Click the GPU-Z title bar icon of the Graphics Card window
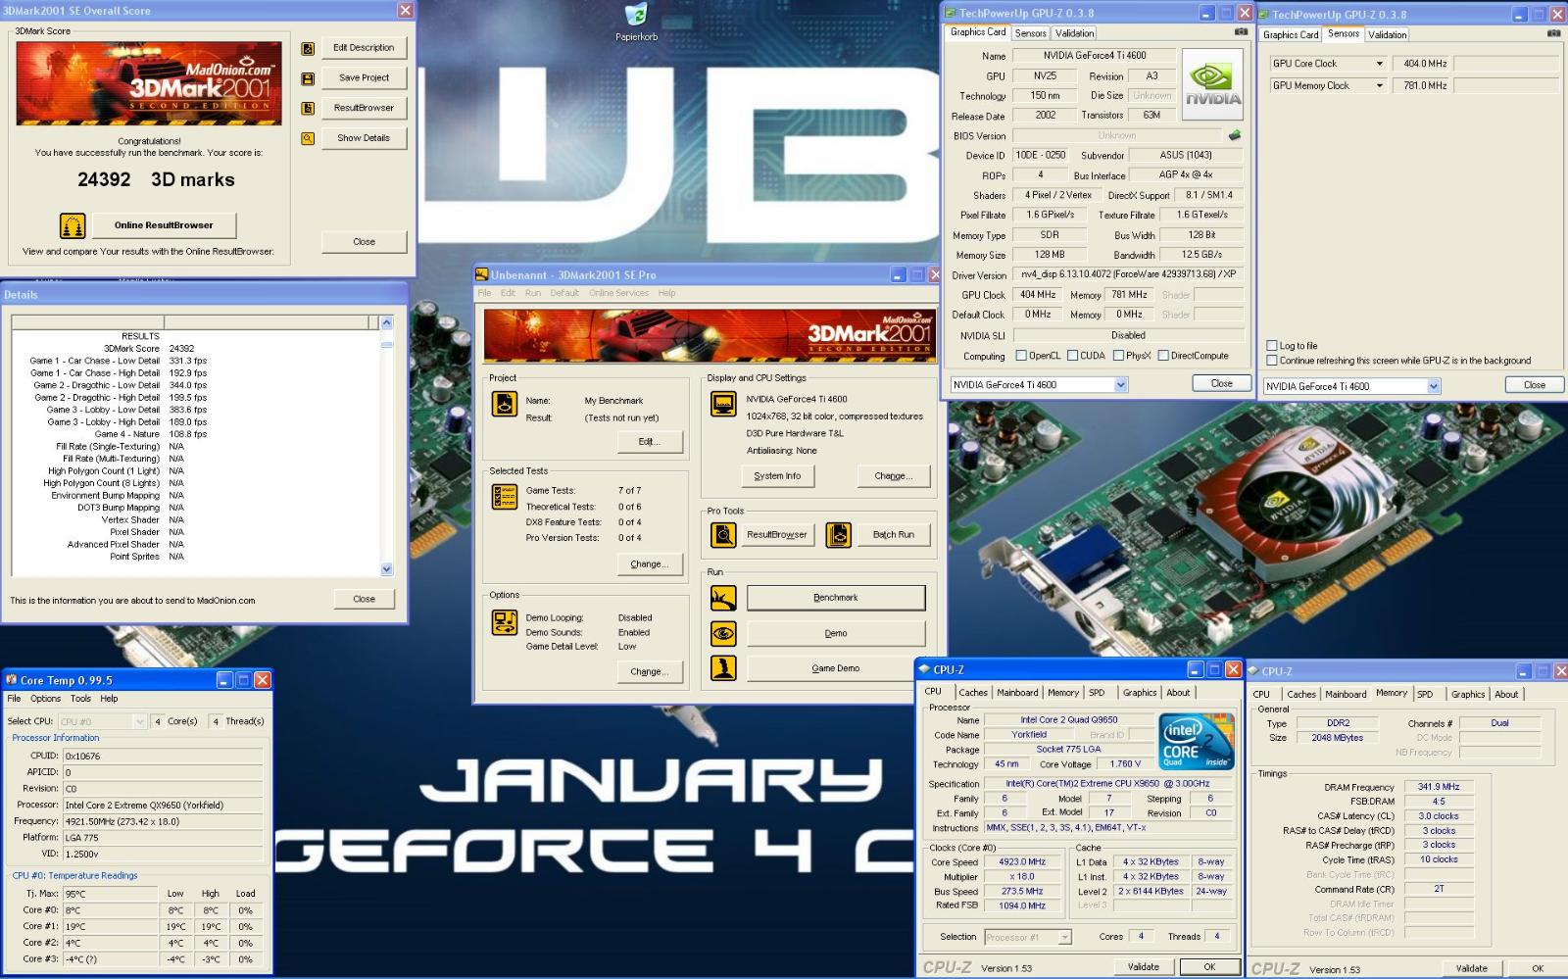The image size is (1568, 979). pyautogui.click(x=949, y=14)
